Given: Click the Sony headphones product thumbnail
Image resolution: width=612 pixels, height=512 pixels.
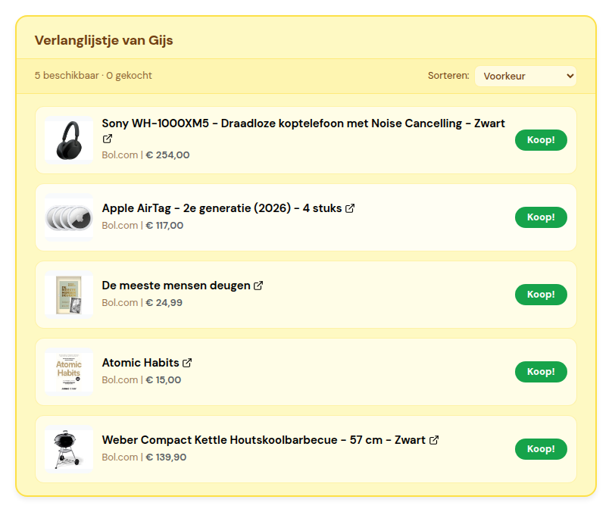Looking at the screenshot, I should [x=69, y=141].
